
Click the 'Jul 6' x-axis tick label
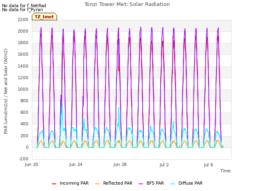[208, 165]
